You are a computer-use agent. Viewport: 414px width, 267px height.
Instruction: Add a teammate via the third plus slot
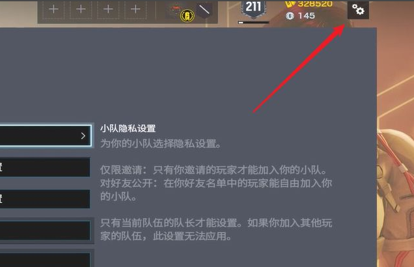[108, 10]
